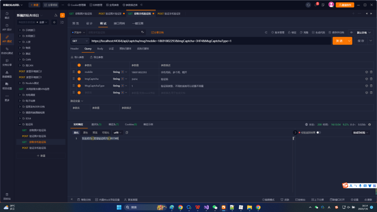
Task: Click the orange 发送 send button
Action: tap(340, 41)
